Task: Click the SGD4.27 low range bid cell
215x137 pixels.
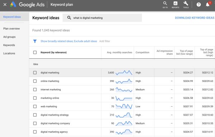Action: (x=188, y=73)
